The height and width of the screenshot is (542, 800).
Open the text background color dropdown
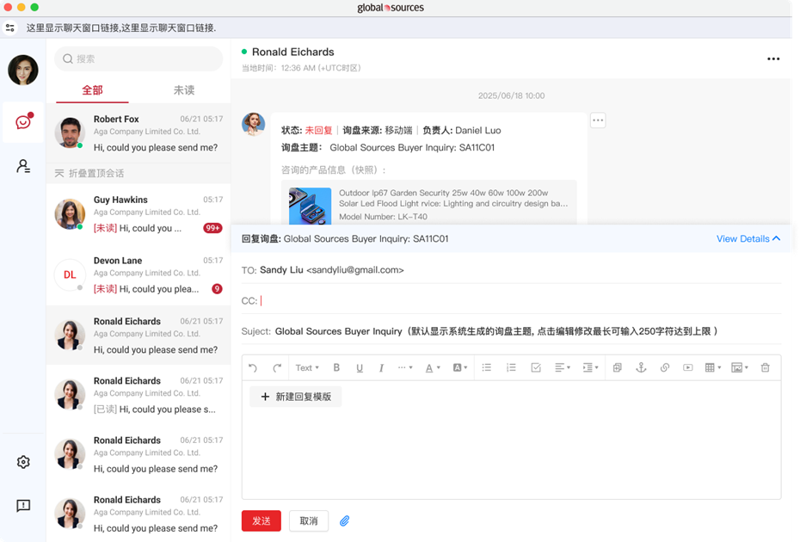tap(460, 367)
